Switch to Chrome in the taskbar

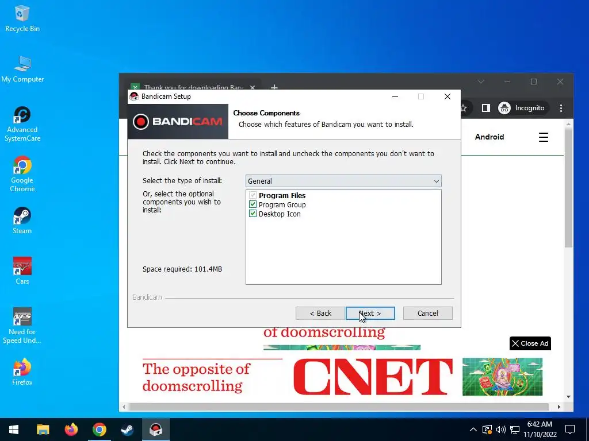tap(99, 430)
